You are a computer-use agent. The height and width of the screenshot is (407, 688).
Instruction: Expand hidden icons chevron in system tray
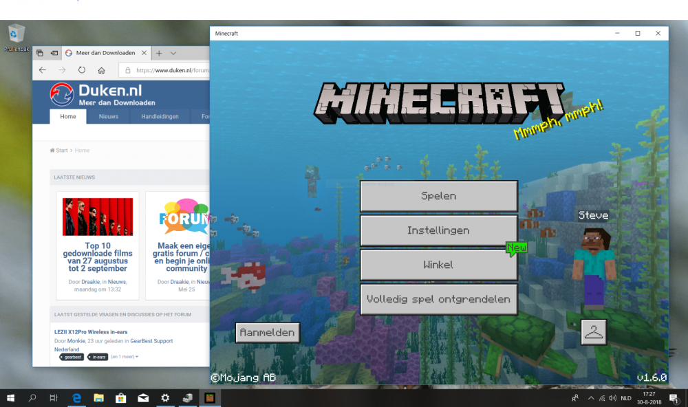[590, 397]
